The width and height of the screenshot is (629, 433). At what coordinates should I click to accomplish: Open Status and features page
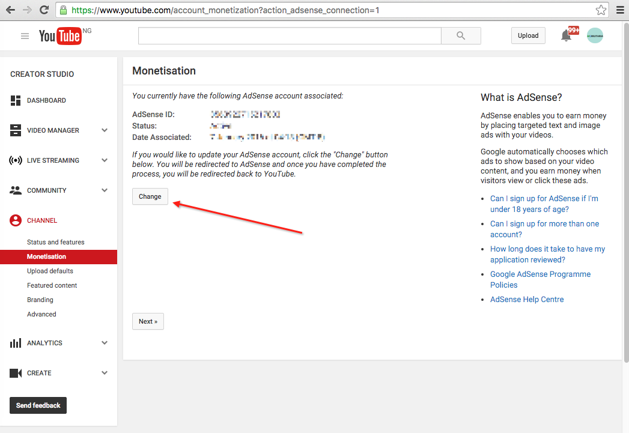(56, 242)
